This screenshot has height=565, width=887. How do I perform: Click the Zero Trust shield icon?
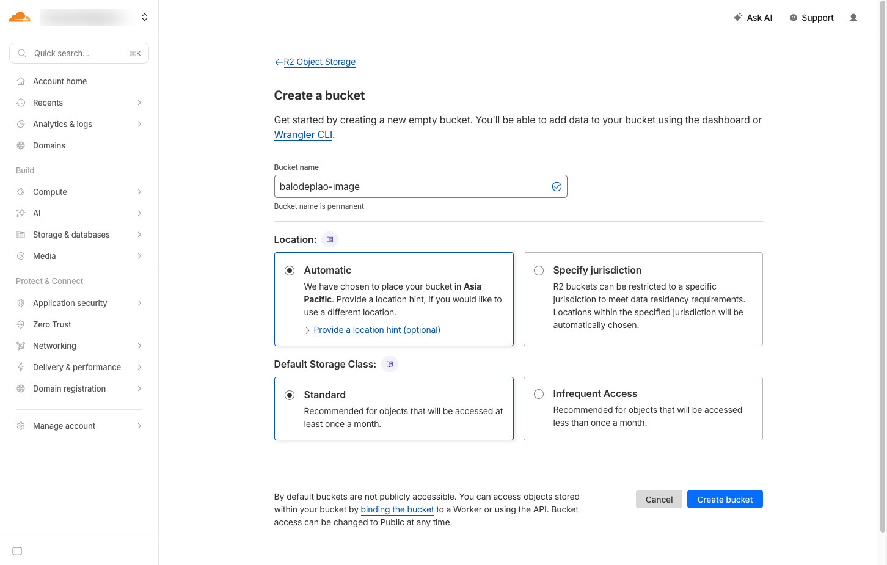pos(21,324)
